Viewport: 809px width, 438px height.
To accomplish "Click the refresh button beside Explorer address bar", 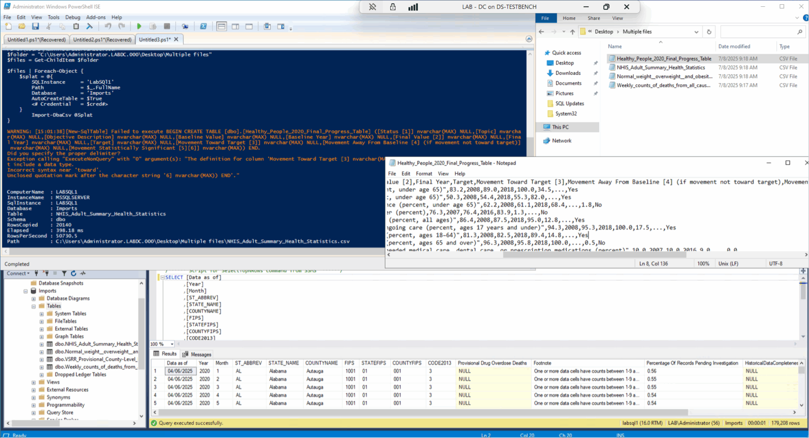I will (709, 32).
